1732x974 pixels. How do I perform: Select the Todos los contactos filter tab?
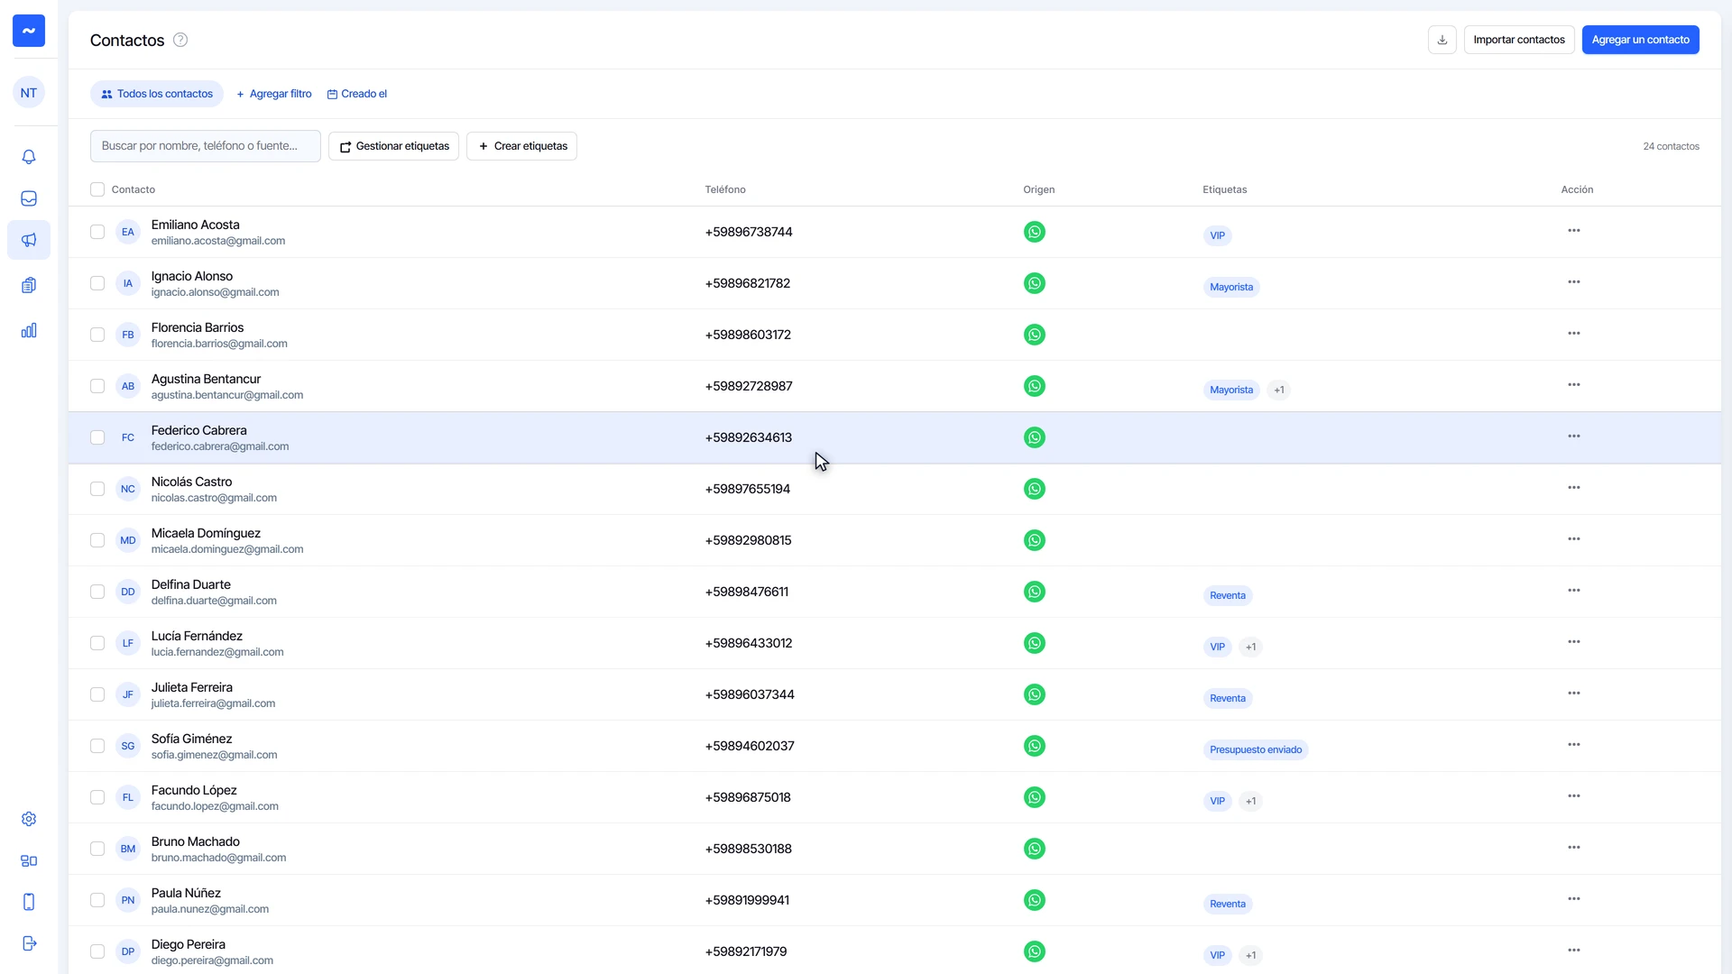pyautogui.click(x=157, y=94)
